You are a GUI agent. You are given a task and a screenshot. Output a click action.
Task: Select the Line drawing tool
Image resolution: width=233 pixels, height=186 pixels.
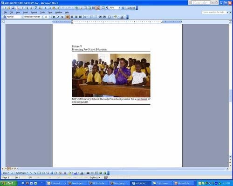pos(31,173)
